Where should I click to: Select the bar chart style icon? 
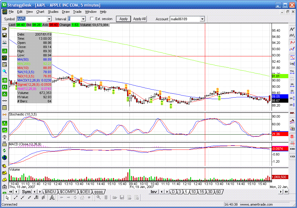(x=292, y=36)
